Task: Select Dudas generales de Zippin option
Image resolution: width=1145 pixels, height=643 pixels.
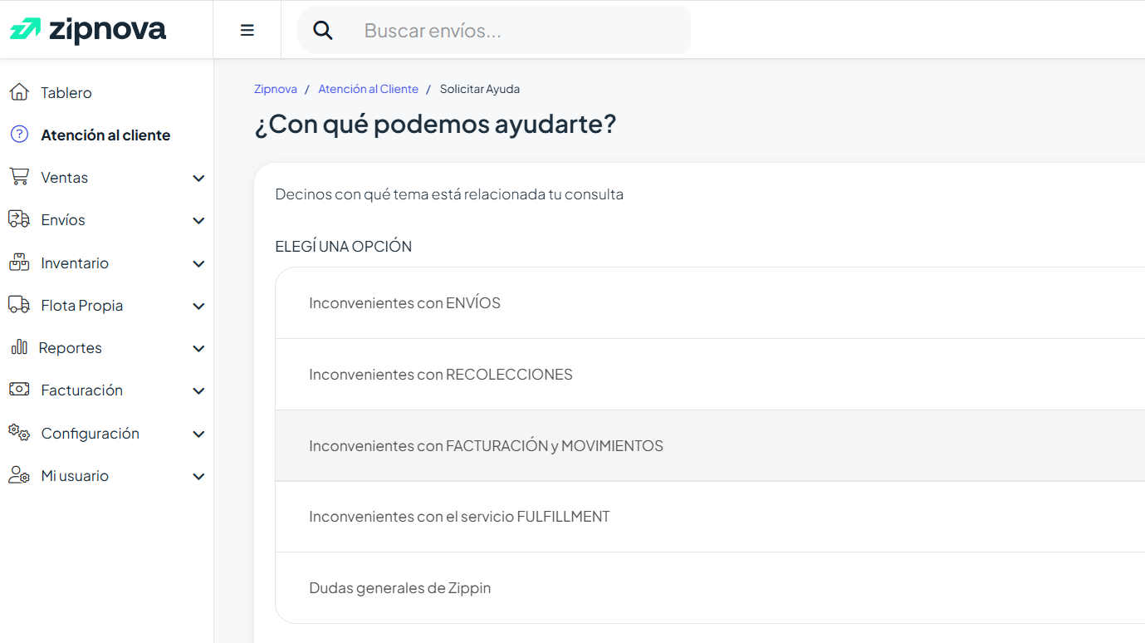Action: [x=399, y=588]
